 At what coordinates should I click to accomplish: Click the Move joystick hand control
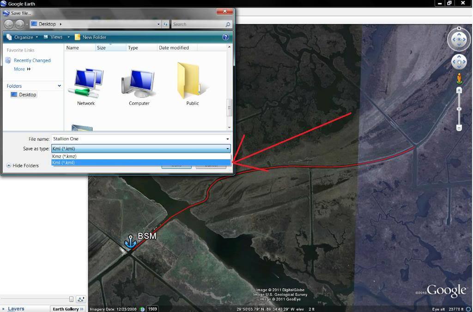[459, 62]
